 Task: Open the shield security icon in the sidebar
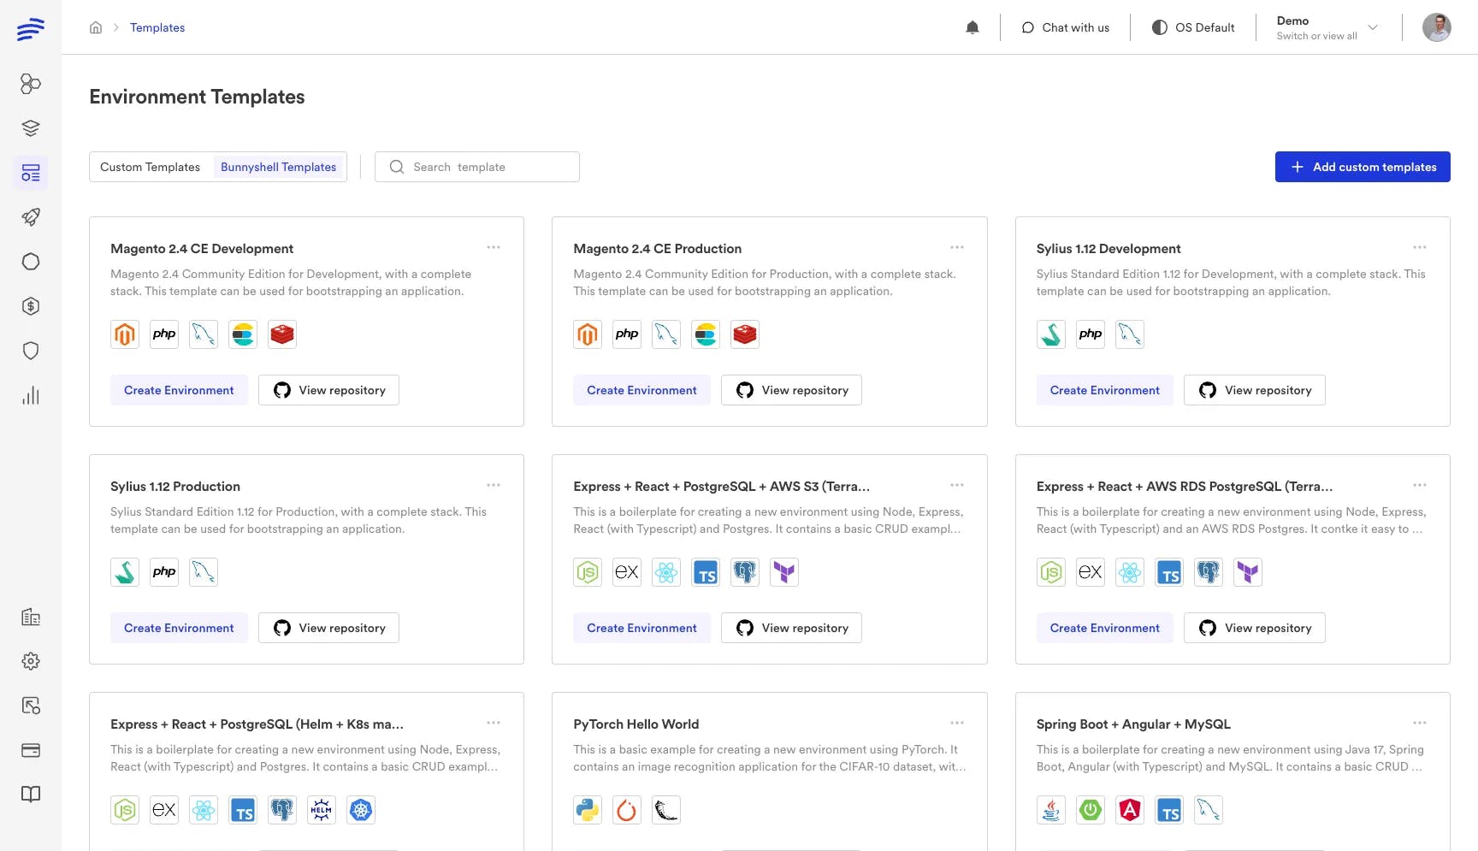(x=31, y=351)
